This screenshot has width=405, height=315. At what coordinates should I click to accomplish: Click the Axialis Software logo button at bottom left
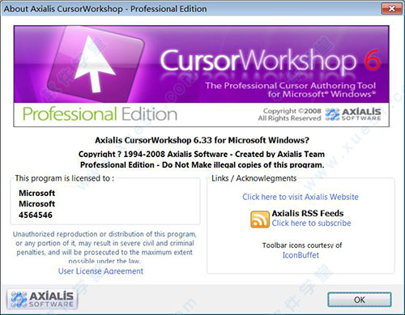coord(42,300)
